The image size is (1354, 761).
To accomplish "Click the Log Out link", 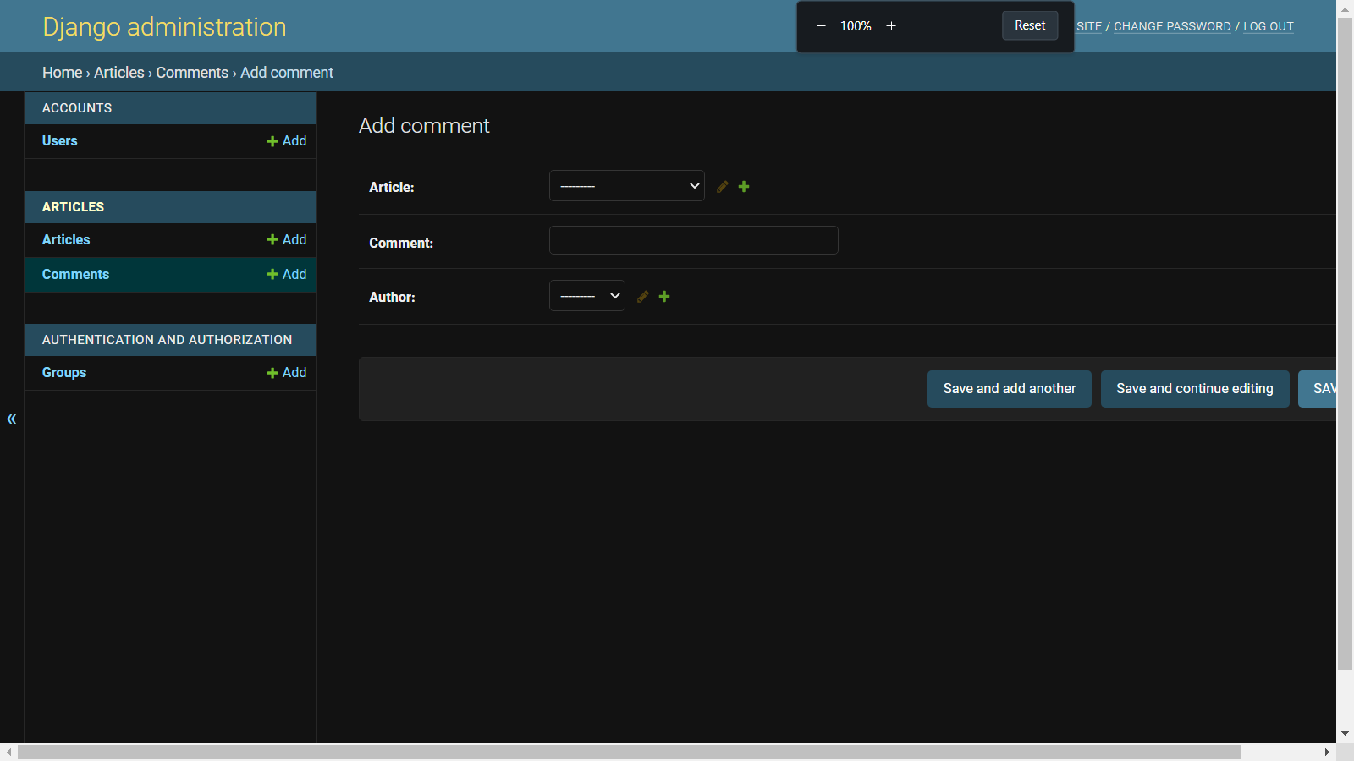I will click(1269, 26).
